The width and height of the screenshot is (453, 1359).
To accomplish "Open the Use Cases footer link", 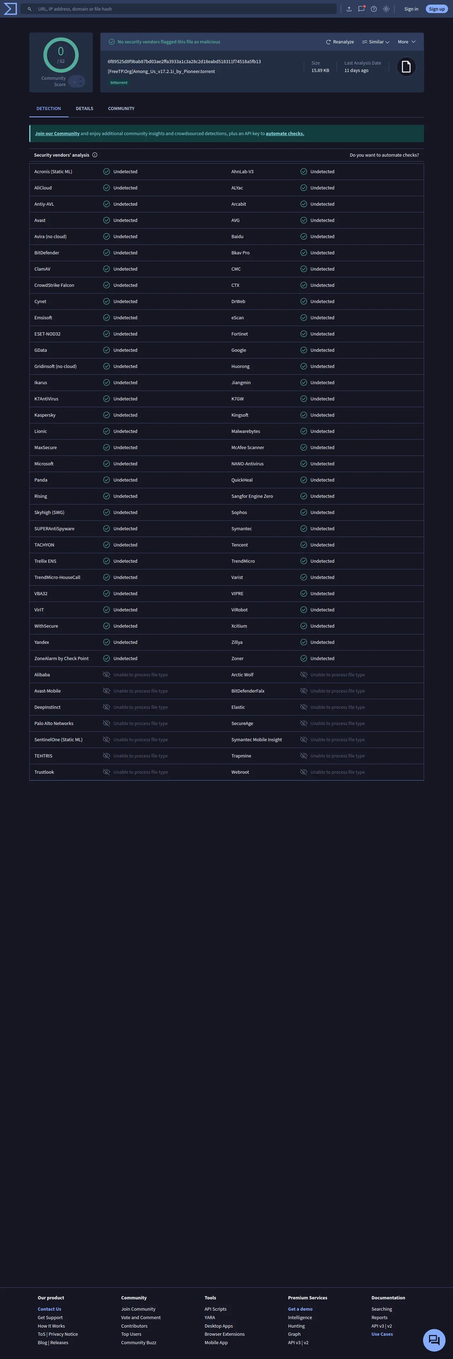I will (382, 1334).
